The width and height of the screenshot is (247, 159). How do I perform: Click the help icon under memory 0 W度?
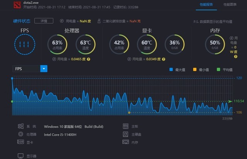(x=236, y=57)
